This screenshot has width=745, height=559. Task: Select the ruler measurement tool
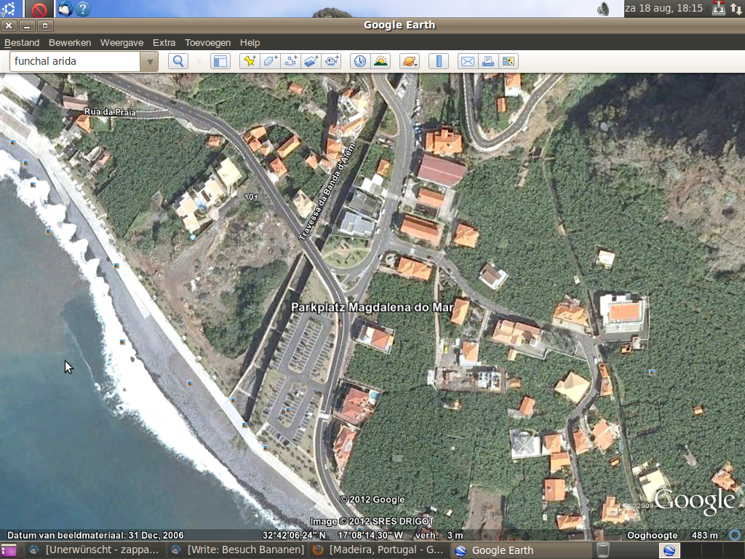pyautogui.click(x=438, y=61)
